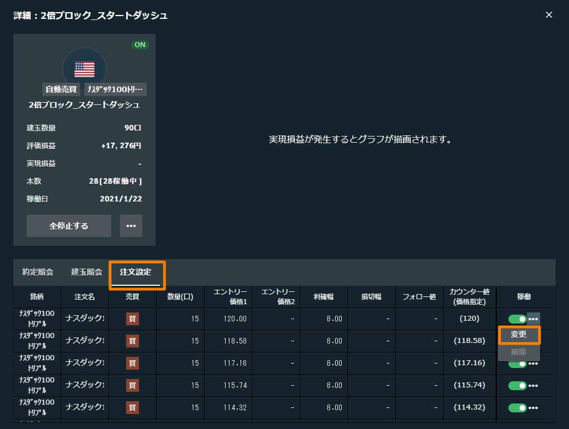This screenshot has width=569, height=429.
Task: Click the 数量(口) column header
Action: [181, 296]
